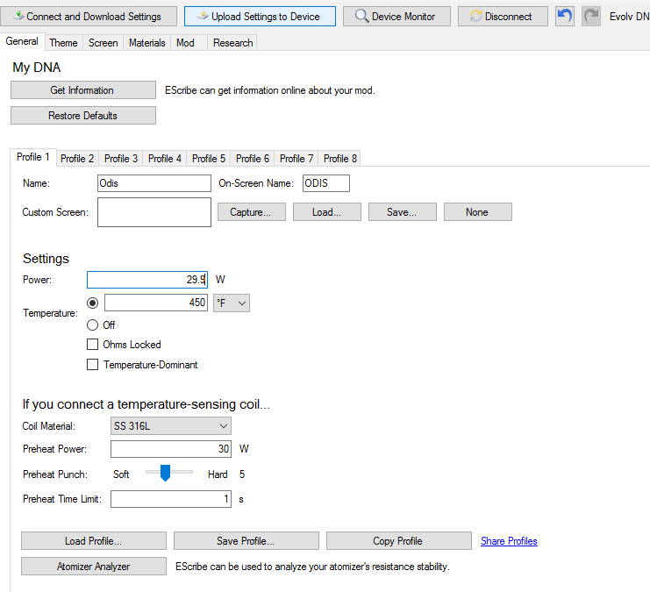Image resolution: width=650 pixels, height=592 pixels.
Task: Open the Profile 4 tab
Action: [x=165, y=159]
